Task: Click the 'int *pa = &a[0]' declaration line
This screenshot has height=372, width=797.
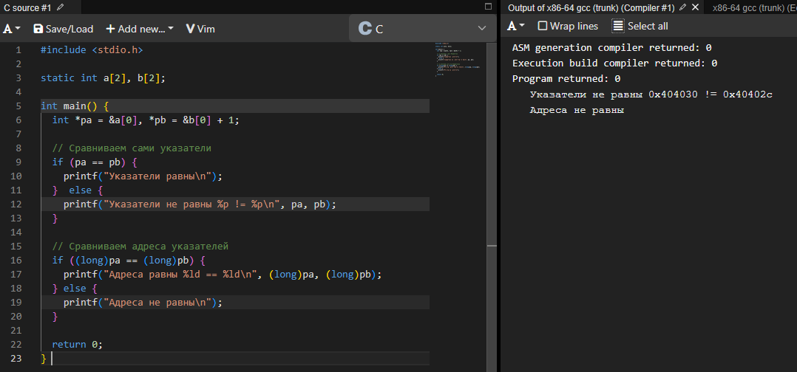Action: tap(146, 120)
